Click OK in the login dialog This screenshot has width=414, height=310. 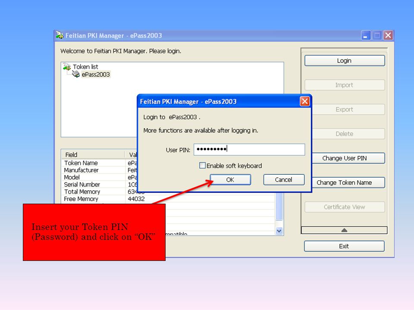tap(230, 180)
